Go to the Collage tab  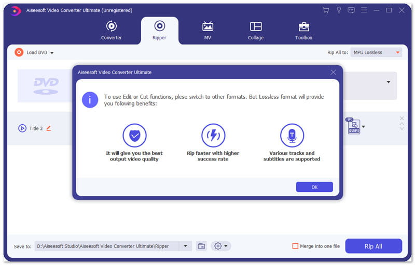pyautogui.click(x=256, y=31)
